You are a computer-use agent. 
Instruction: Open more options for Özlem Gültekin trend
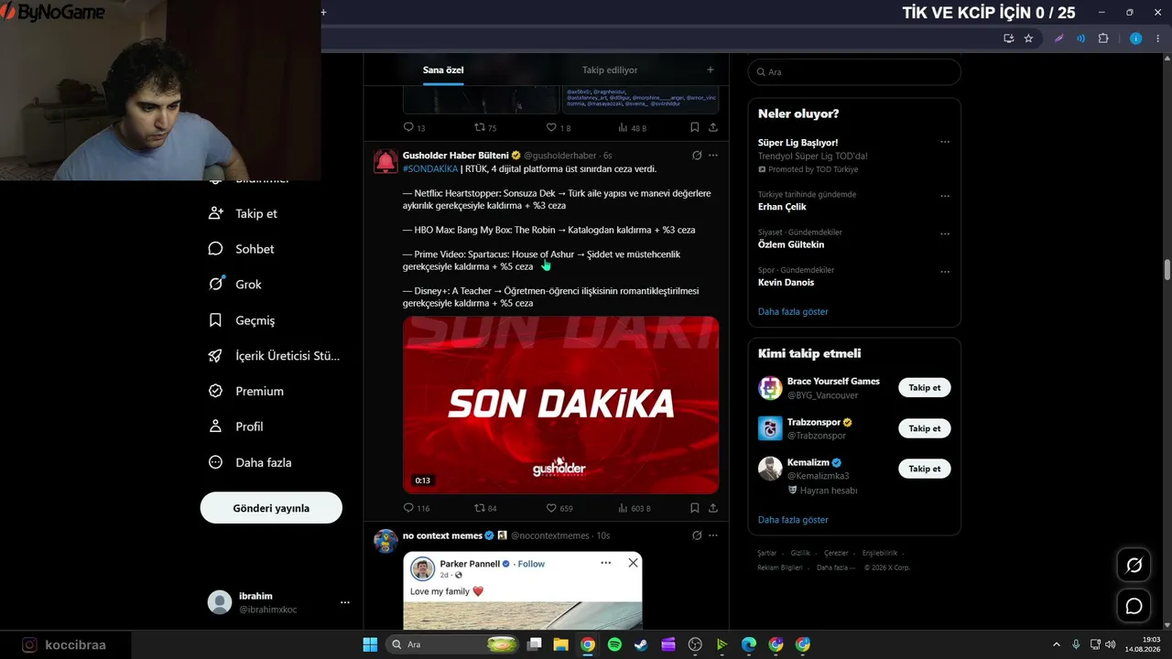point(945,233)
